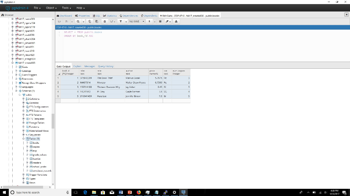Run the query with the lightning icon
This screenshot has width=350, height=196.
coord(149,21)
